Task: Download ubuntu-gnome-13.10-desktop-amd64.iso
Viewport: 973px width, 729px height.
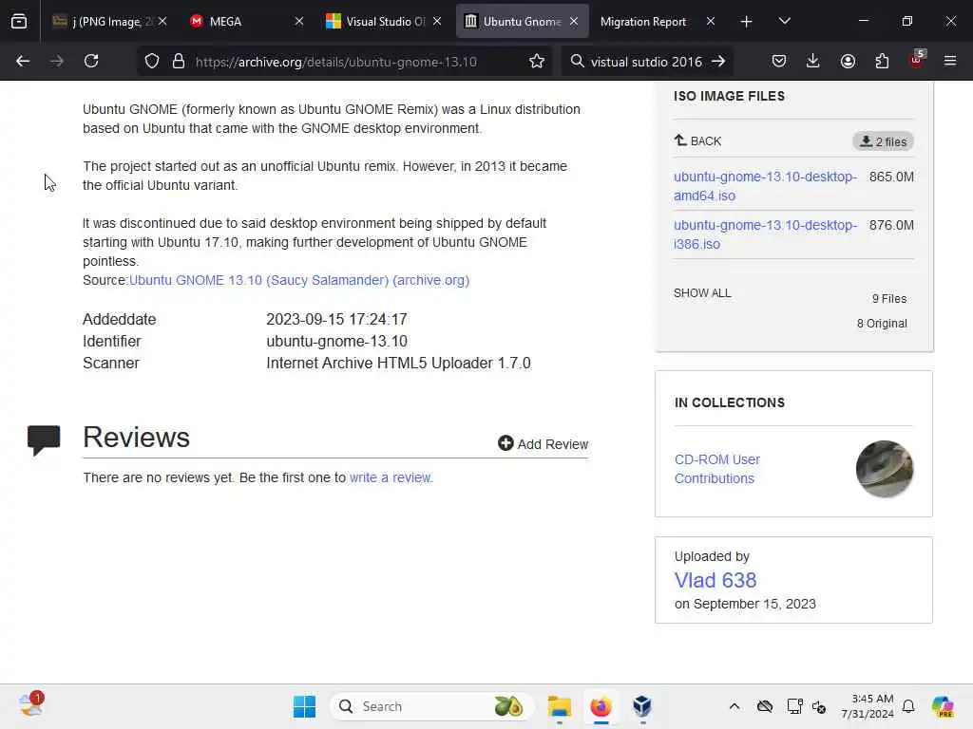Action: tap(766, 186)
